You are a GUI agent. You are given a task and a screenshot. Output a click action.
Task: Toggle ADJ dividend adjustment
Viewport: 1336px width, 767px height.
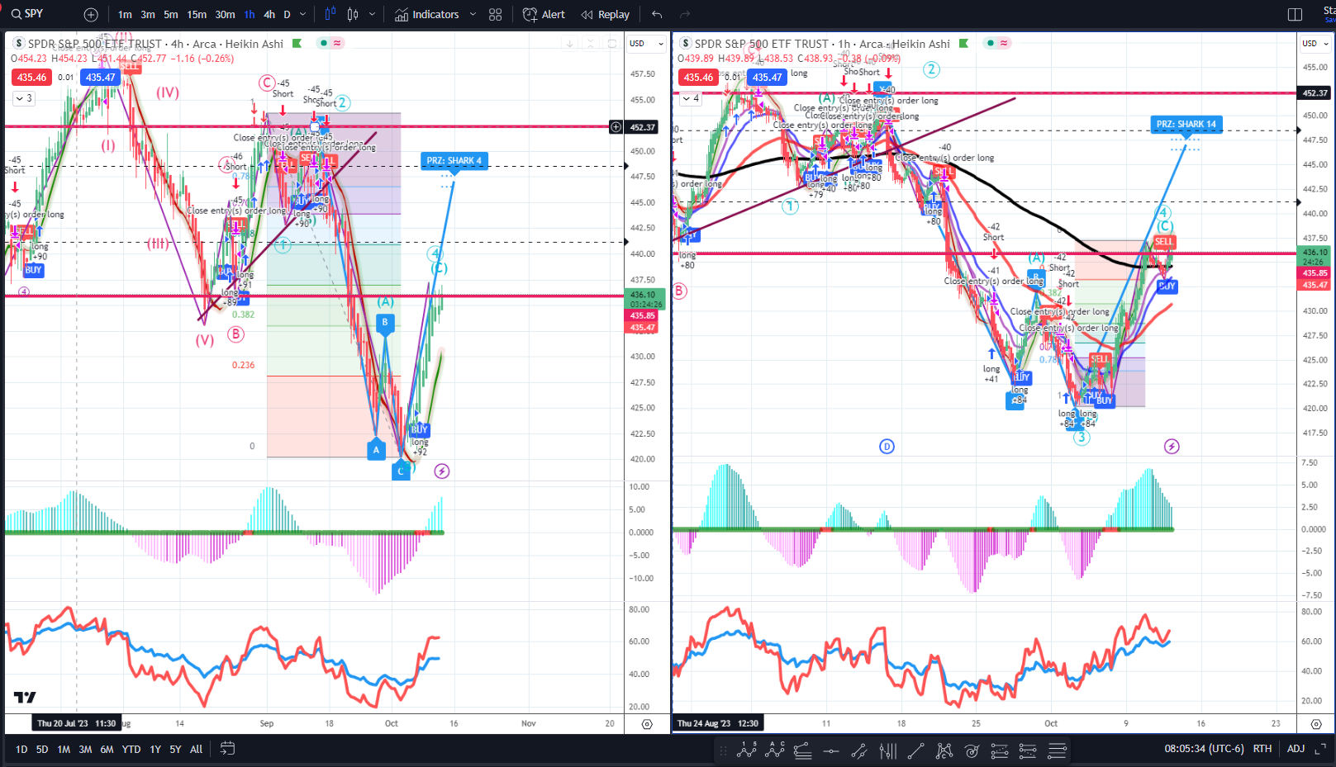click(x=1296, y=749)
